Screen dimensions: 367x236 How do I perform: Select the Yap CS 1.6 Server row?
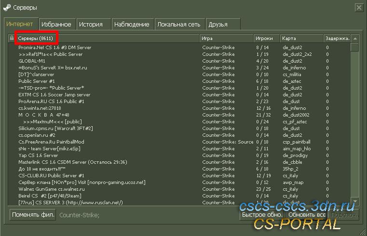pyautogui.click(x=38, y=156)
